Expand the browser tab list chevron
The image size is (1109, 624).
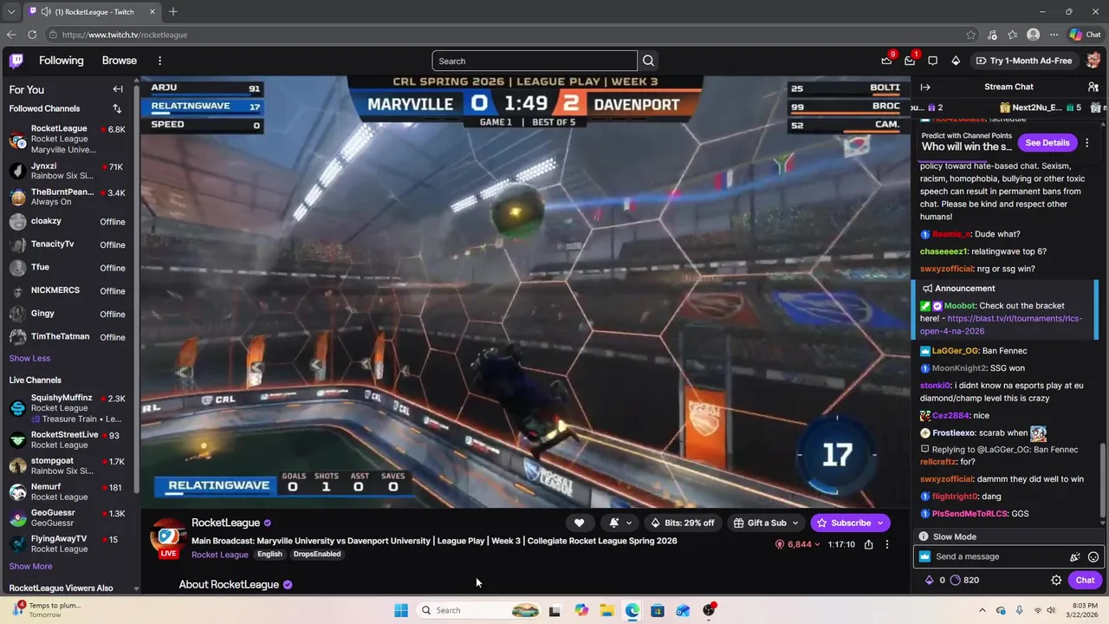(11, 11)
